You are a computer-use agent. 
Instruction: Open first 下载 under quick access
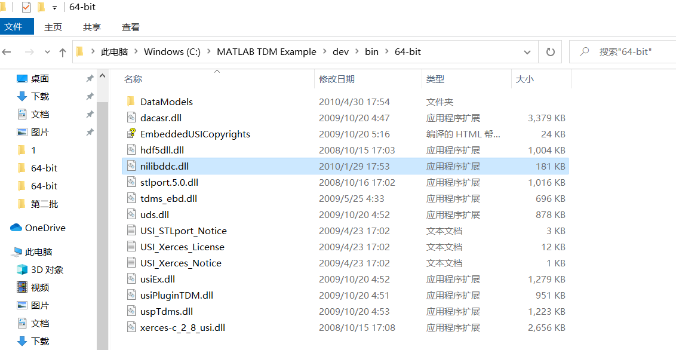click(x=40, y=97)
